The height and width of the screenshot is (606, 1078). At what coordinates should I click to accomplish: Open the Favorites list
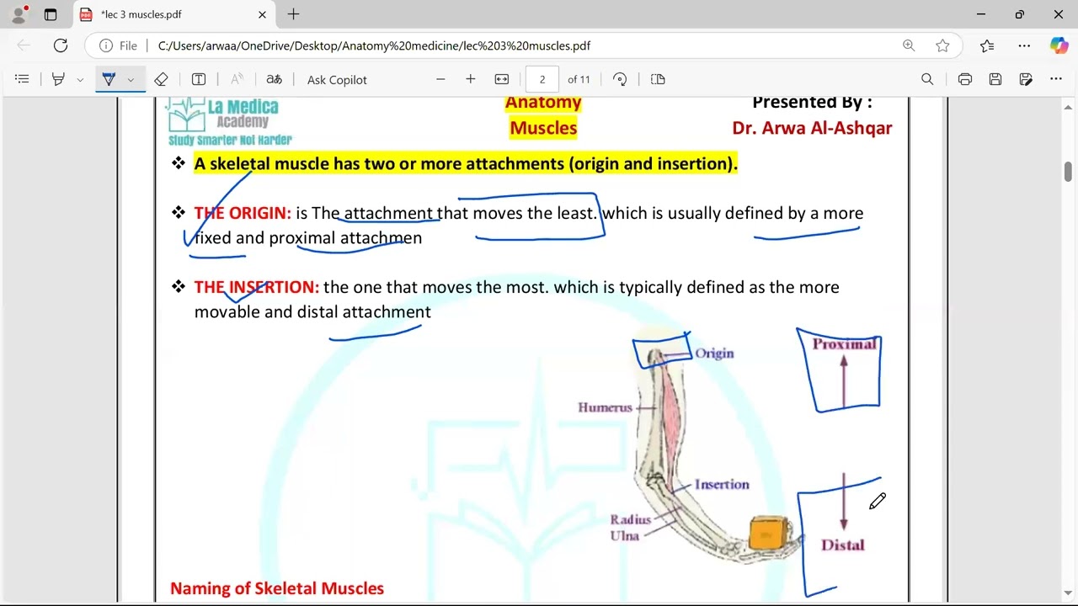click(987, 45)
